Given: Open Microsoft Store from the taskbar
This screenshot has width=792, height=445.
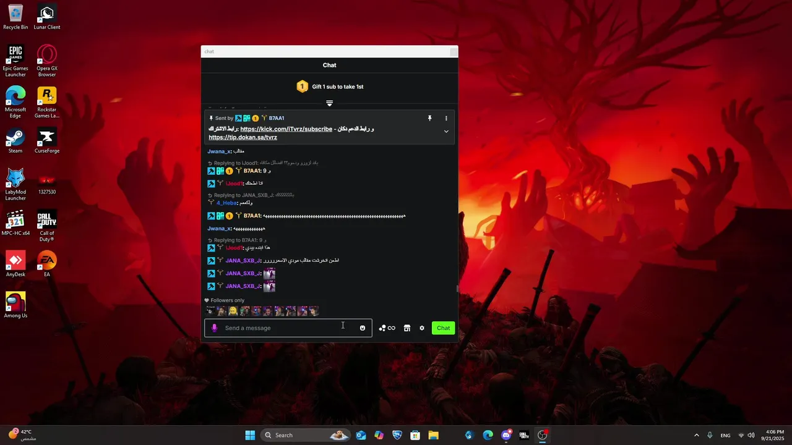Looking at the screenshot, I should [x=415, y=435].
